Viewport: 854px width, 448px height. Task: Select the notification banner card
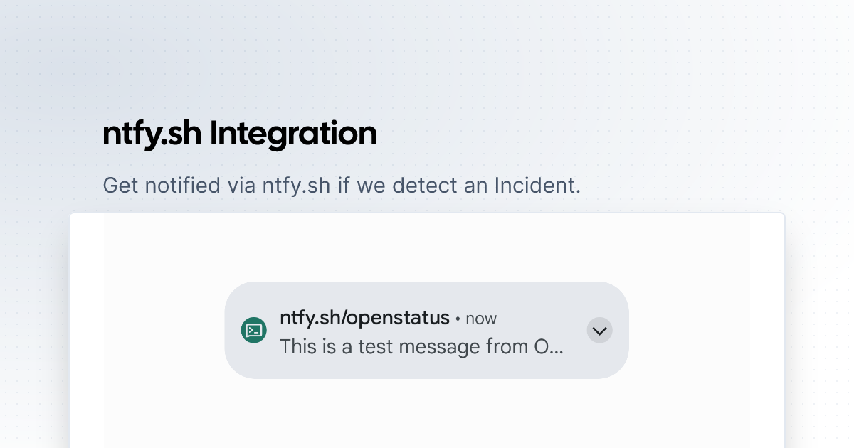click(427, 330)
